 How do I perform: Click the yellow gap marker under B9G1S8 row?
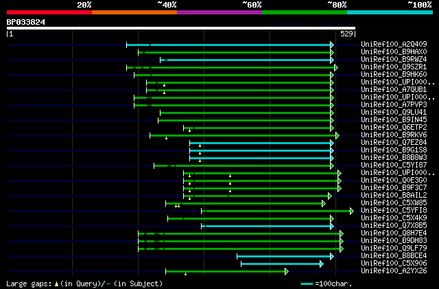[200, 153]
